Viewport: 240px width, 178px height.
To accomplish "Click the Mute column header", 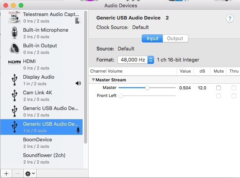I will tap(219, 71).
